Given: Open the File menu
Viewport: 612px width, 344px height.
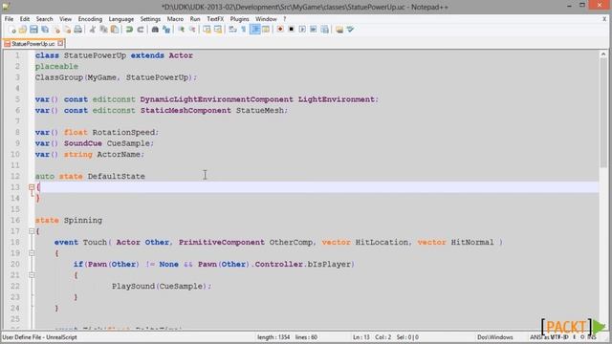Looking at the screenshot, I should coord(9,19).
